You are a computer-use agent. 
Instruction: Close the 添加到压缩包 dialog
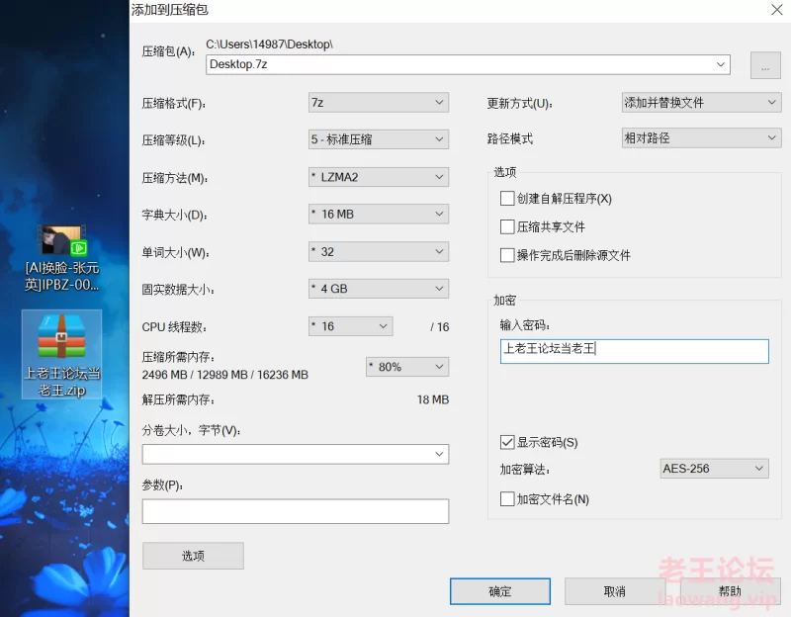tap(777, 10)
